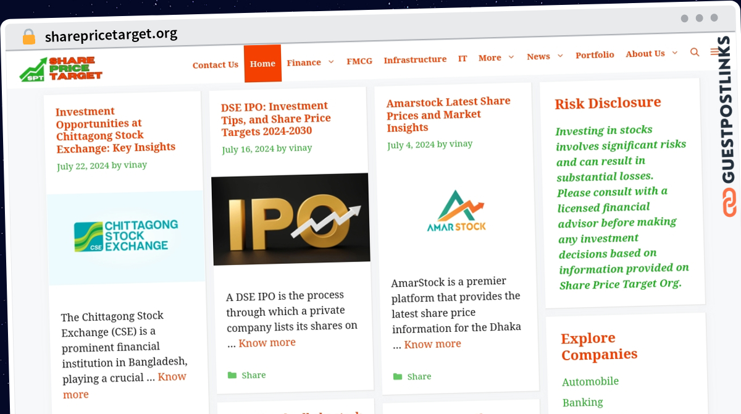Click the July 22, 2024 date
This screenshot has width=741, height=414.
click(x=83, y=166)
